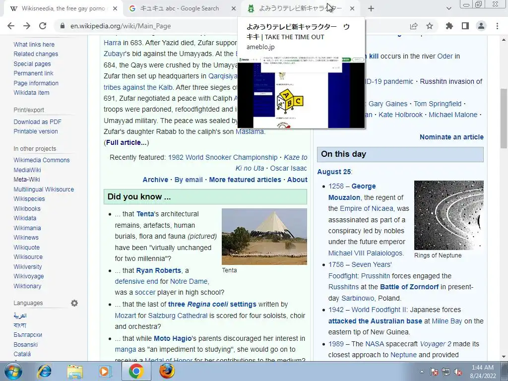Open Wiktionary project link
508x381 pixels.
pos(27,286)
